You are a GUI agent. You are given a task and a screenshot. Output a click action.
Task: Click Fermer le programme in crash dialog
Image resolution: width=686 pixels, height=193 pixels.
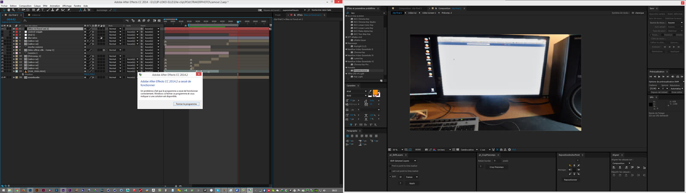click(187, 104)
